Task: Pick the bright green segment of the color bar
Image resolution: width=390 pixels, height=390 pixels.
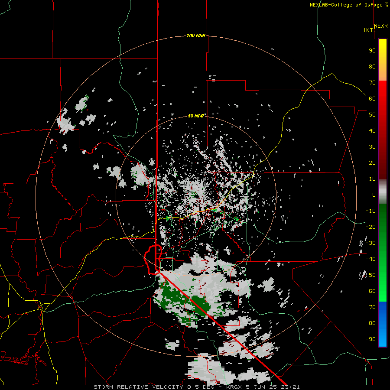Action: (x=383, y=286)
